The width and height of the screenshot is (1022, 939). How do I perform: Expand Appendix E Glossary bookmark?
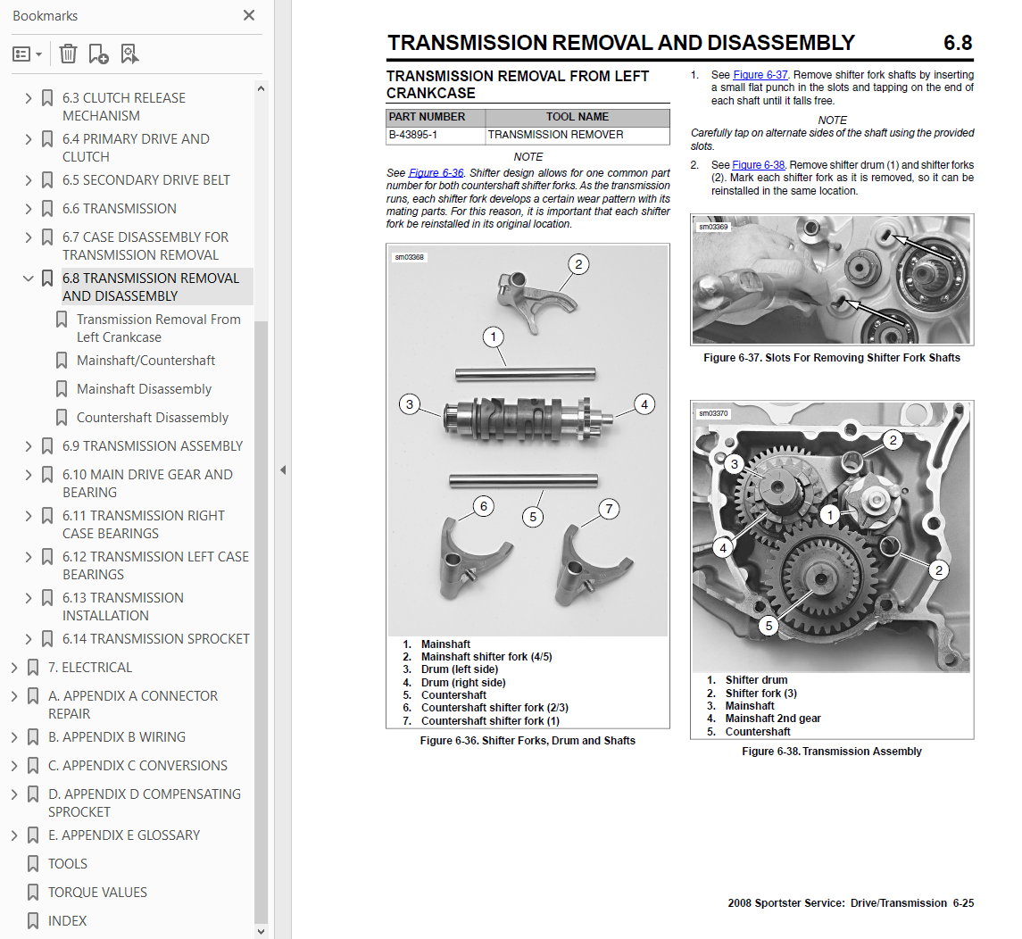(x=14, y=836)
